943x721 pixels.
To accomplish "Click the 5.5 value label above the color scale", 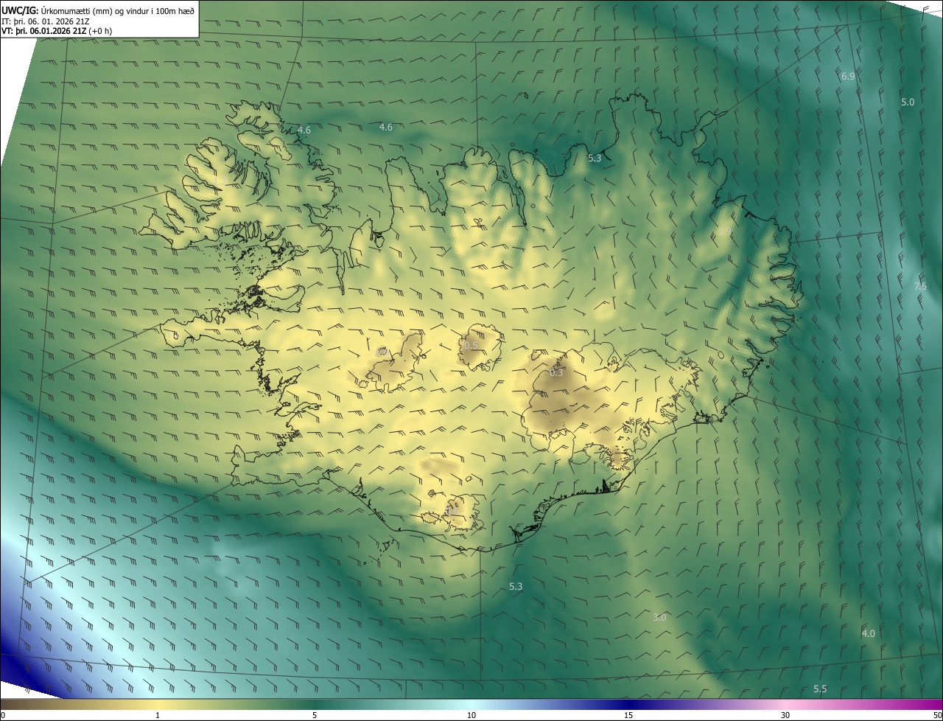I will tap(820, 689).
